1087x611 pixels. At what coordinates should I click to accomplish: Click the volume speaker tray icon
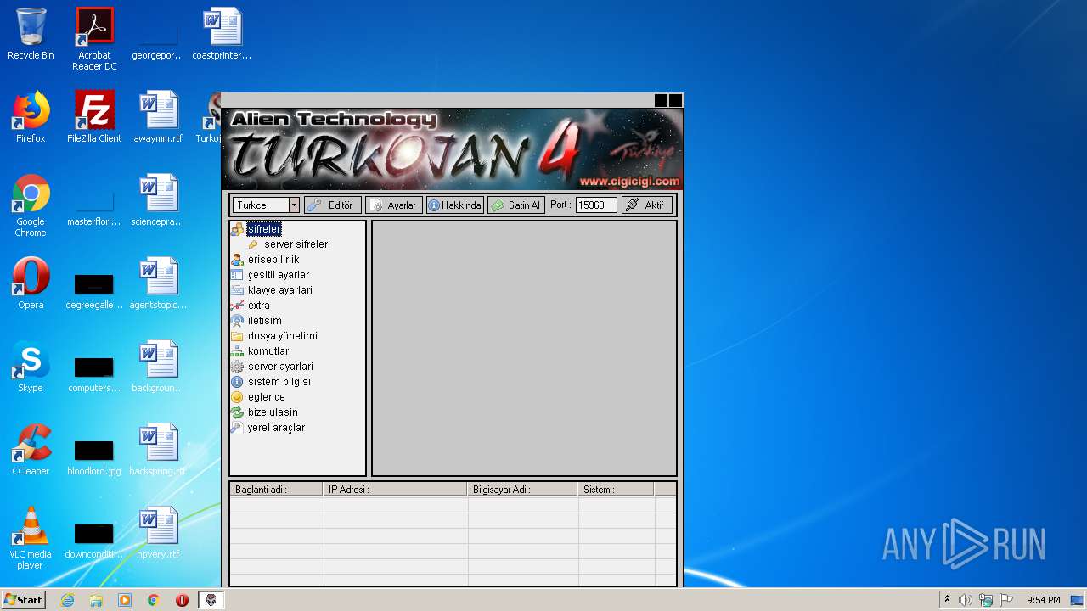tap(966, 600)
